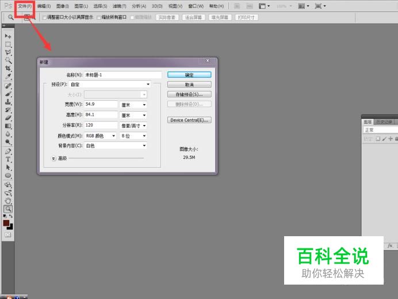
Task: Open the Analysis (分析) menu
Action: 139,6
